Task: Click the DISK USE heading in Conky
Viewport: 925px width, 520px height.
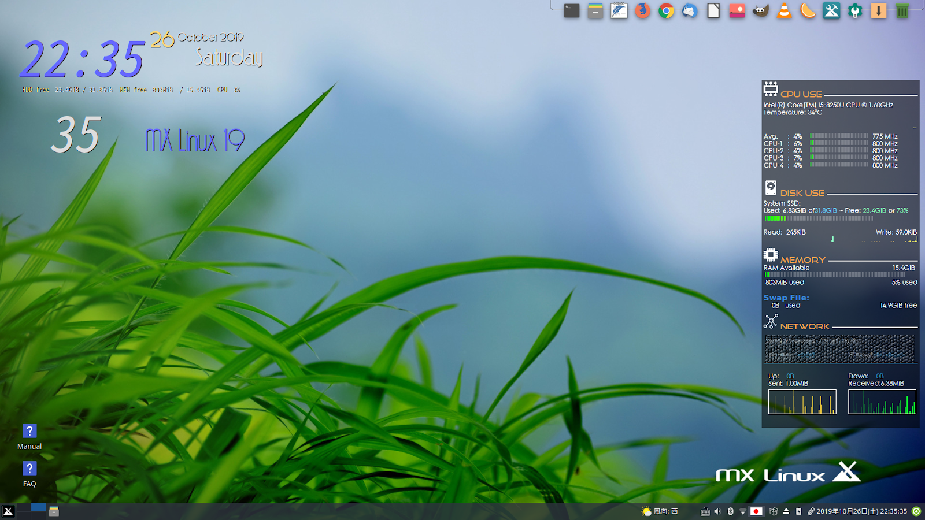Action: click(802, 193)
